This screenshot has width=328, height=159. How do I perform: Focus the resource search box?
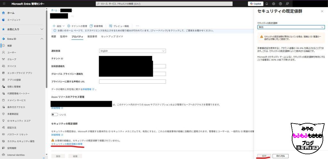point(164,4)
